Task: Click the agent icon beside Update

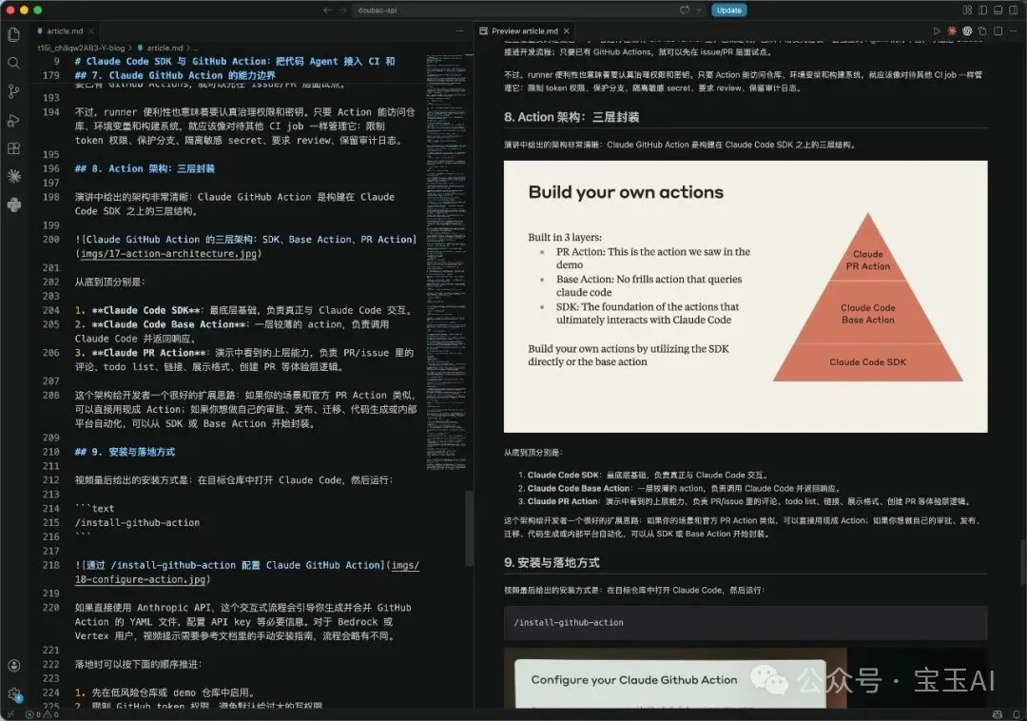Action: click(x=685, y=10)
